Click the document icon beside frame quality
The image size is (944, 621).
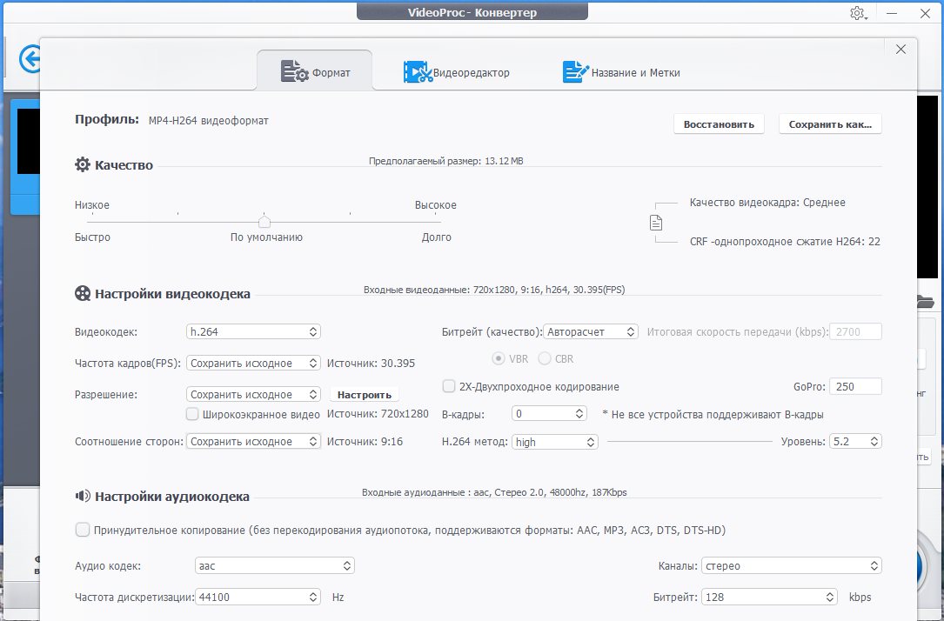pos(656,223)
